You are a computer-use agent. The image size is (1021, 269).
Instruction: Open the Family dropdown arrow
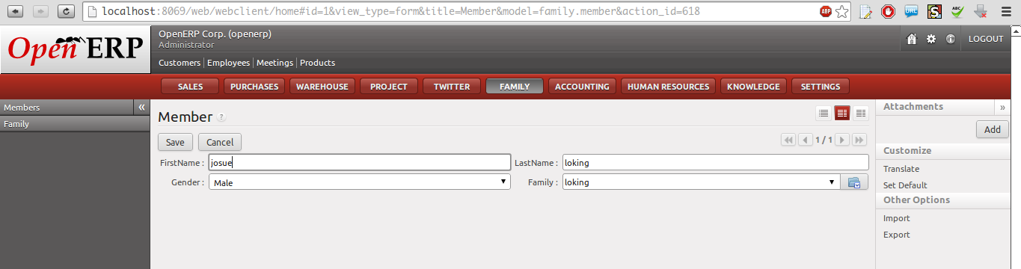coord(832,182)
